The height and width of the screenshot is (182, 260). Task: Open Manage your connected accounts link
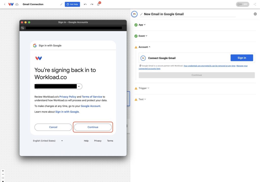[242, 66]
